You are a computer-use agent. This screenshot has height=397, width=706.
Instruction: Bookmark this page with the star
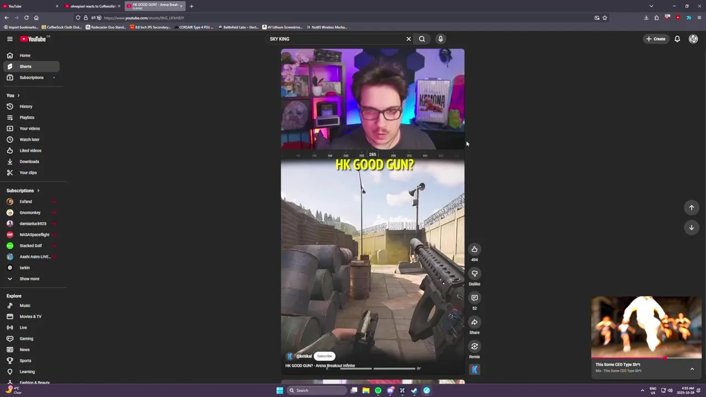(x=605, y=18)
